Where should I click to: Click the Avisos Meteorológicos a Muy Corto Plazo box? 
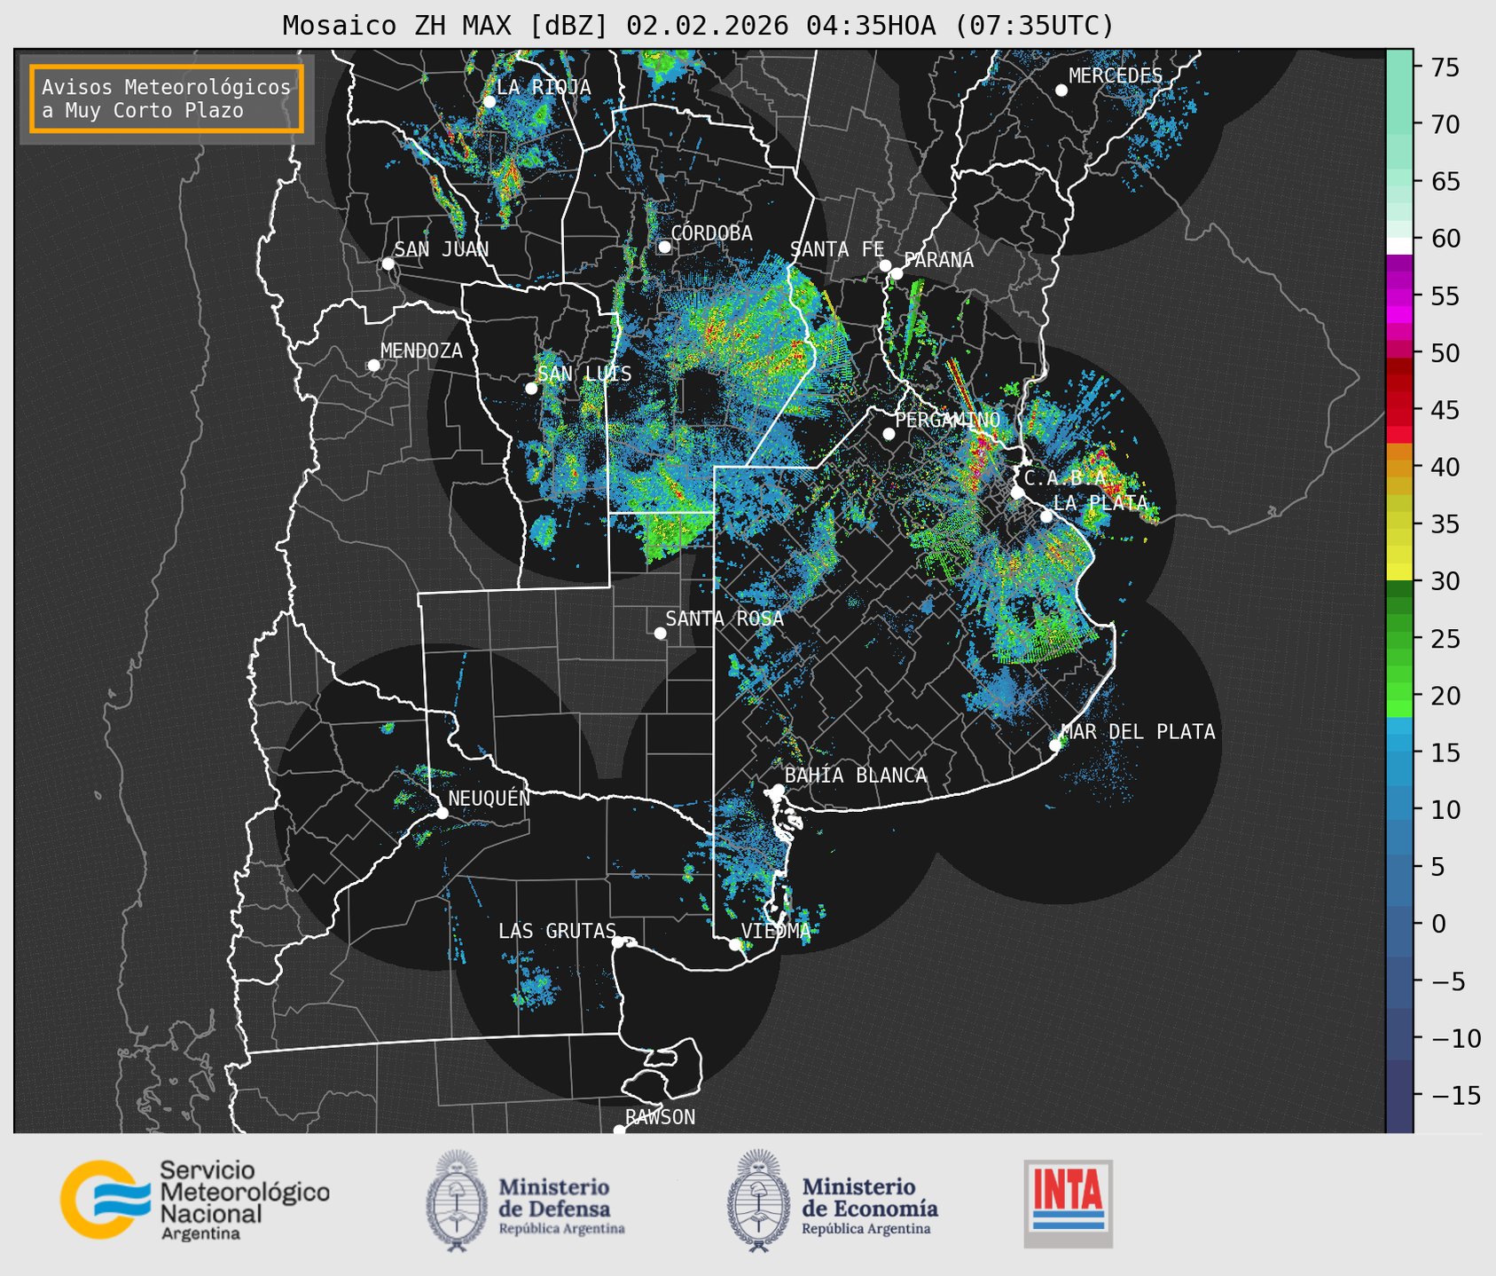click(x=167, y=98)
